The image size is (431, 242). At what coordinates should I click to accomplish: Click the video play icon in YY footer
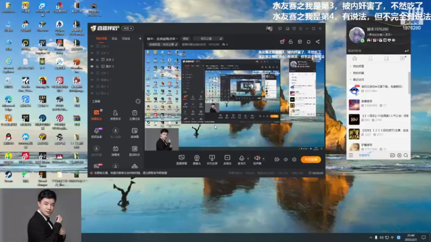393,155
